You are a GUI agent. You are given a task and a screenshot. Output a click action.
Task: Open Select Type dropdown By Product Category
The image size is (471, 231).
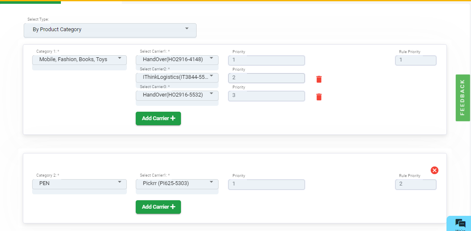tap(110, 30)
